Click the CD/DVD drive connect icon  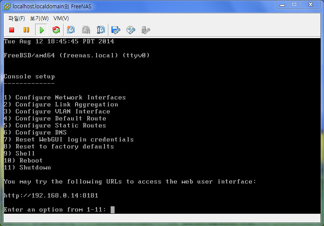[130, 30]
